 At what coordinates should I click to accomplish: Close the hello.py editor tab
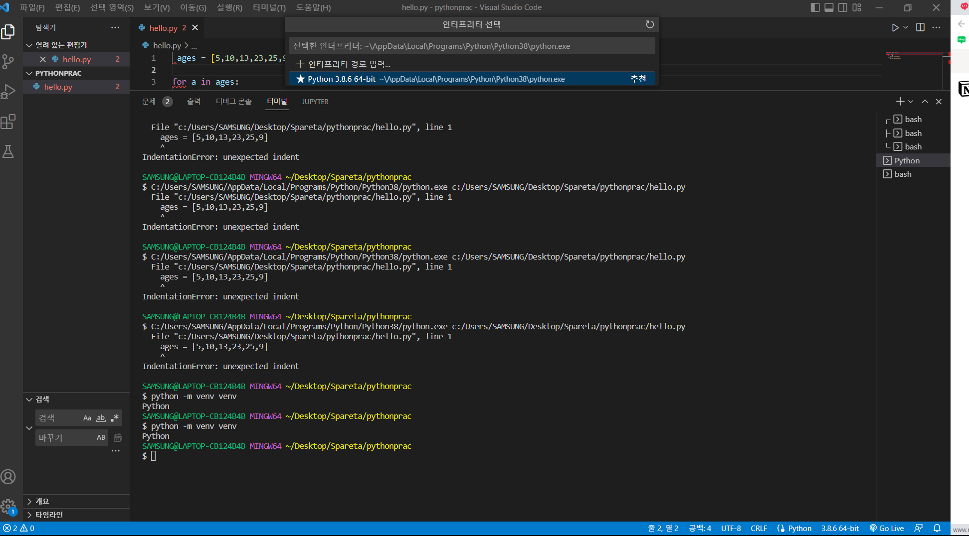pyautogui.click(x=195, y=28)
